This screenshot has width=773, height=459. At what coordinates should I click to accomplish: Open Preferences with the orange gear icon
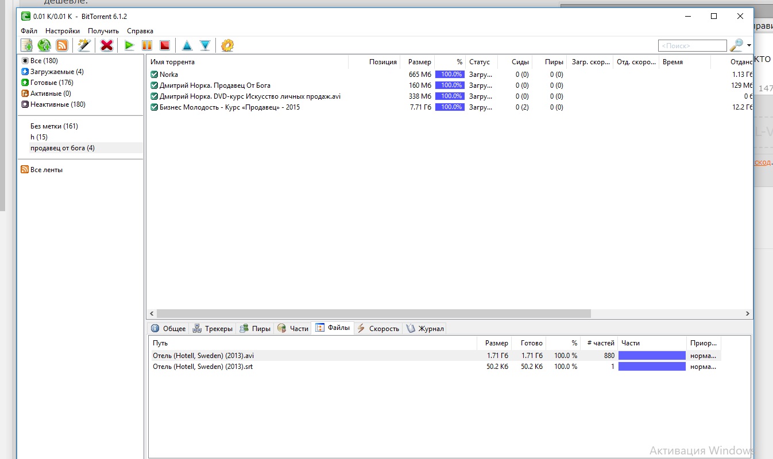coord(227,45)
